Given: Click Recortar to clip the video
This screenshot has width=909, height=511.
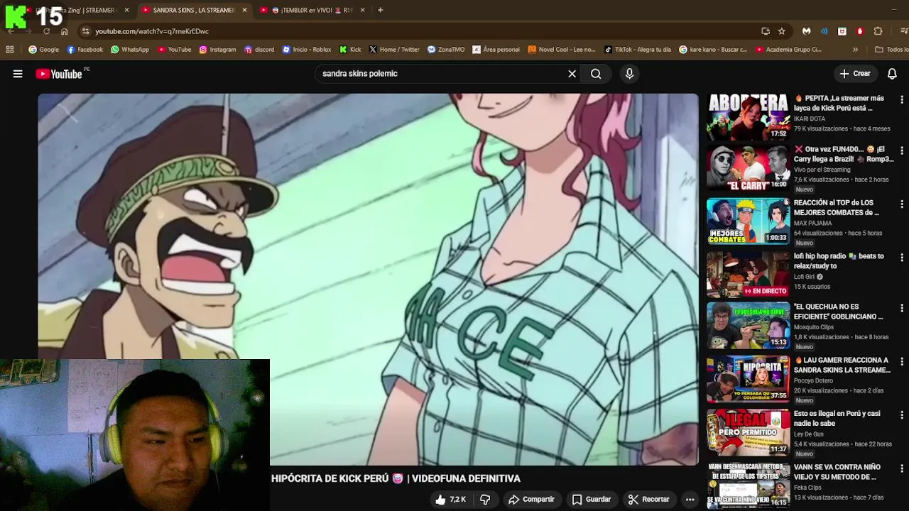Looking at the screenshot, I should point(648,500).
